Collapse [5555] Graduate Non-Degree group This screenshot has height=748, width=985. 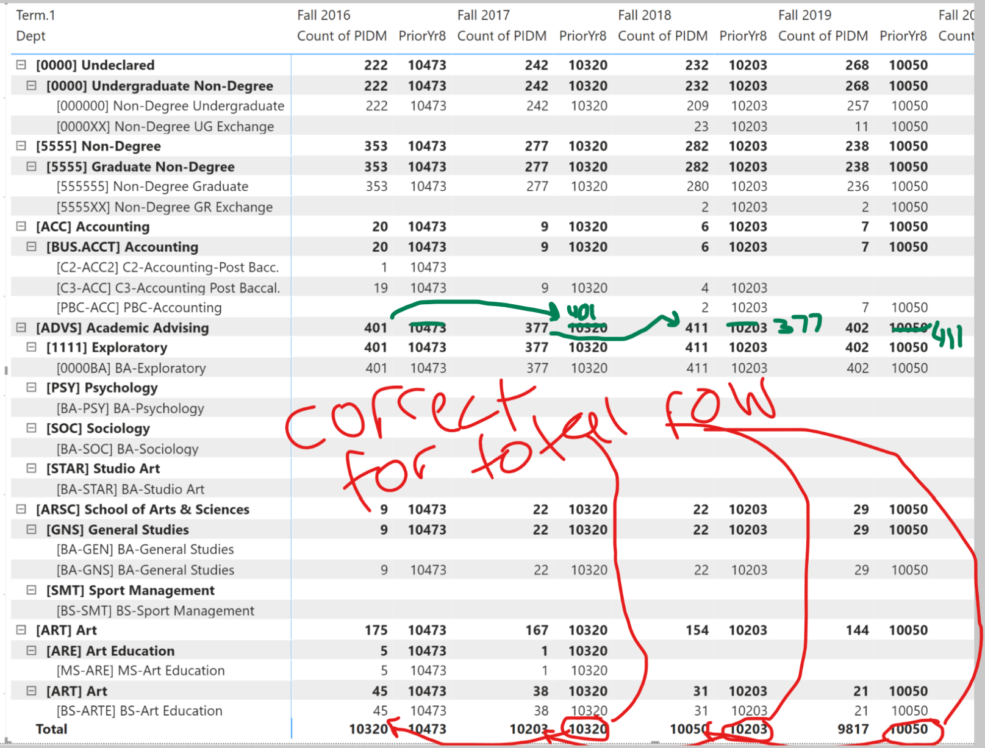(x=32, y=166)
